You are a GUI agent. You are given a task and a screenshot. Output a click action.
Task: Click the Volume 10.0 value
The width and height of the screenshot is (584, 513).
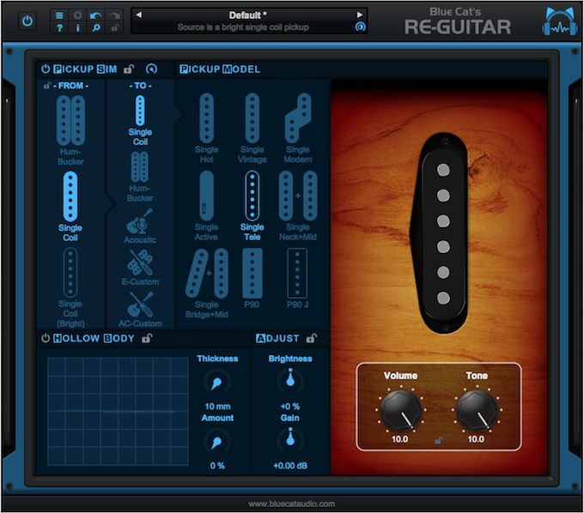pyautogui.click(x=399, y=439)
